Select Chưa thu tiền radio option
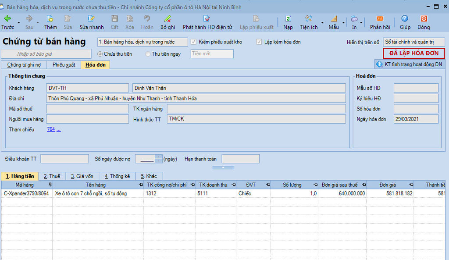The image size is (449, 260). pyautogui.click(x=100, y=54)
